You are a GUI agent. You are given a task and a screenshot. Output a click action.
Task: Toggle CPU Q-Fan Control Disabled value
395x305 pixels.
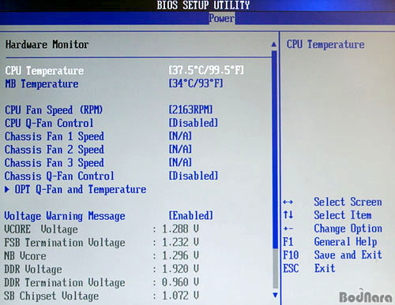[194, 123]
